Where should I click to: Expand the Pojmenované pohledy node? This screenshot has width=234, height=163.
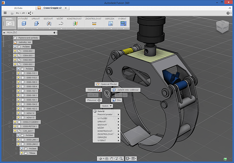click(x=10, y=38)
